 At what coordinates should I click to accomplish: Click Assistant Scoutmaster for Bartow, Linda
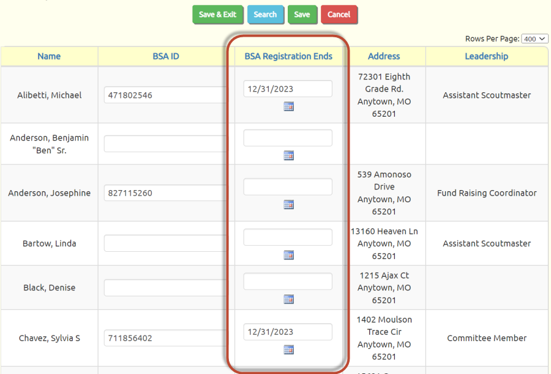pos(487,243)
